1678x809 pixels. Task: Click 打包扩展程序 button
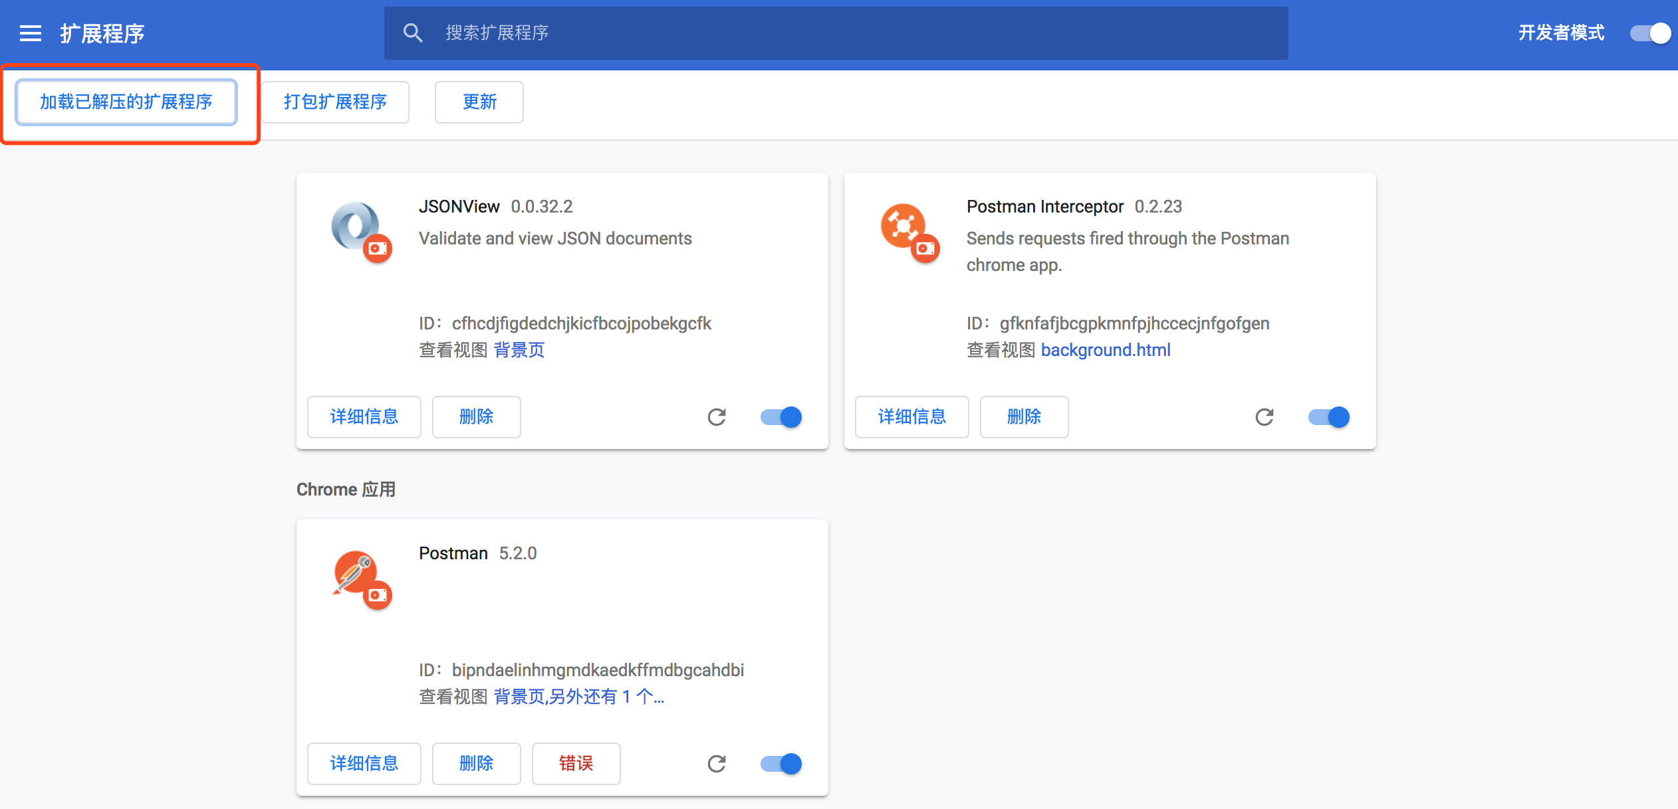pos(335,102)
